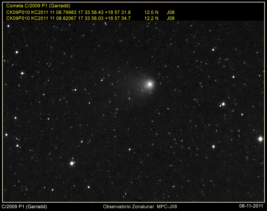
Task: Click the '12.2 N' magnitude value
Action: tap(151, 18)
